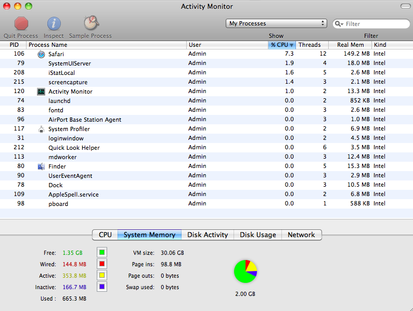Sort by the Threads column header

pyautogui.click(x=312, y=45)
